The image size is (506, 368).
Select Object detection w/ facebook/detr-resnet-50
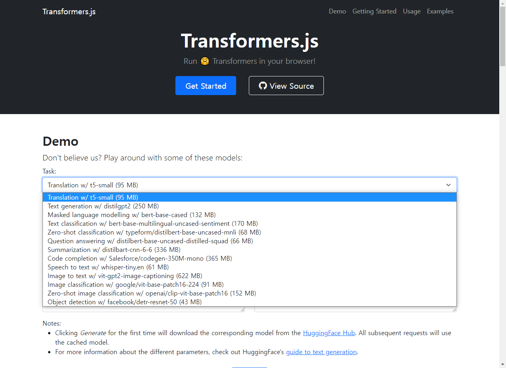tap(250, 302)
